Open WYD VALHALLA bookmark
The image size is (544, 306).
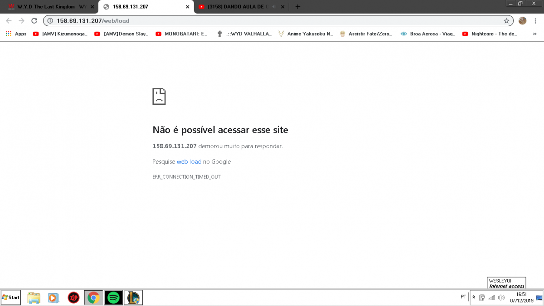[x=244, y=34]
